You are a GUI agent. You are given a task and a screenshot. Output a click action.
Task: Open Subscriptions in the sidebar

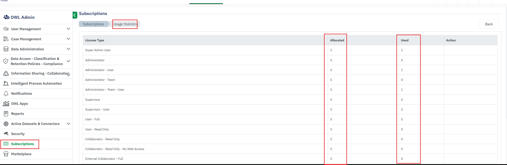[x=22, y=144]
